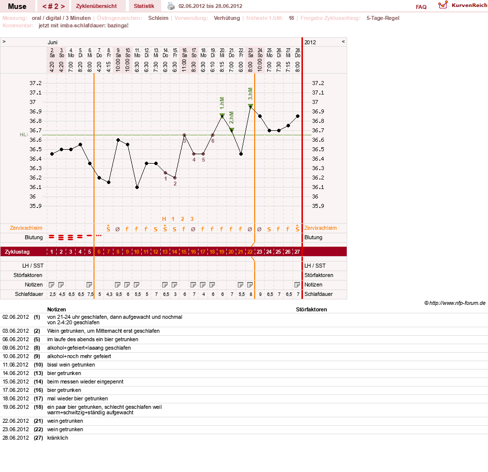Click the Schlafdauer value 9,5 on cycle day 8
Screen dimensions: 488x472
click(x=118, y=294)
